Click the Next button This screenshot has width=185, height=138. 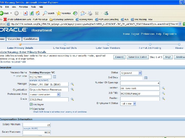pos(168,57)
